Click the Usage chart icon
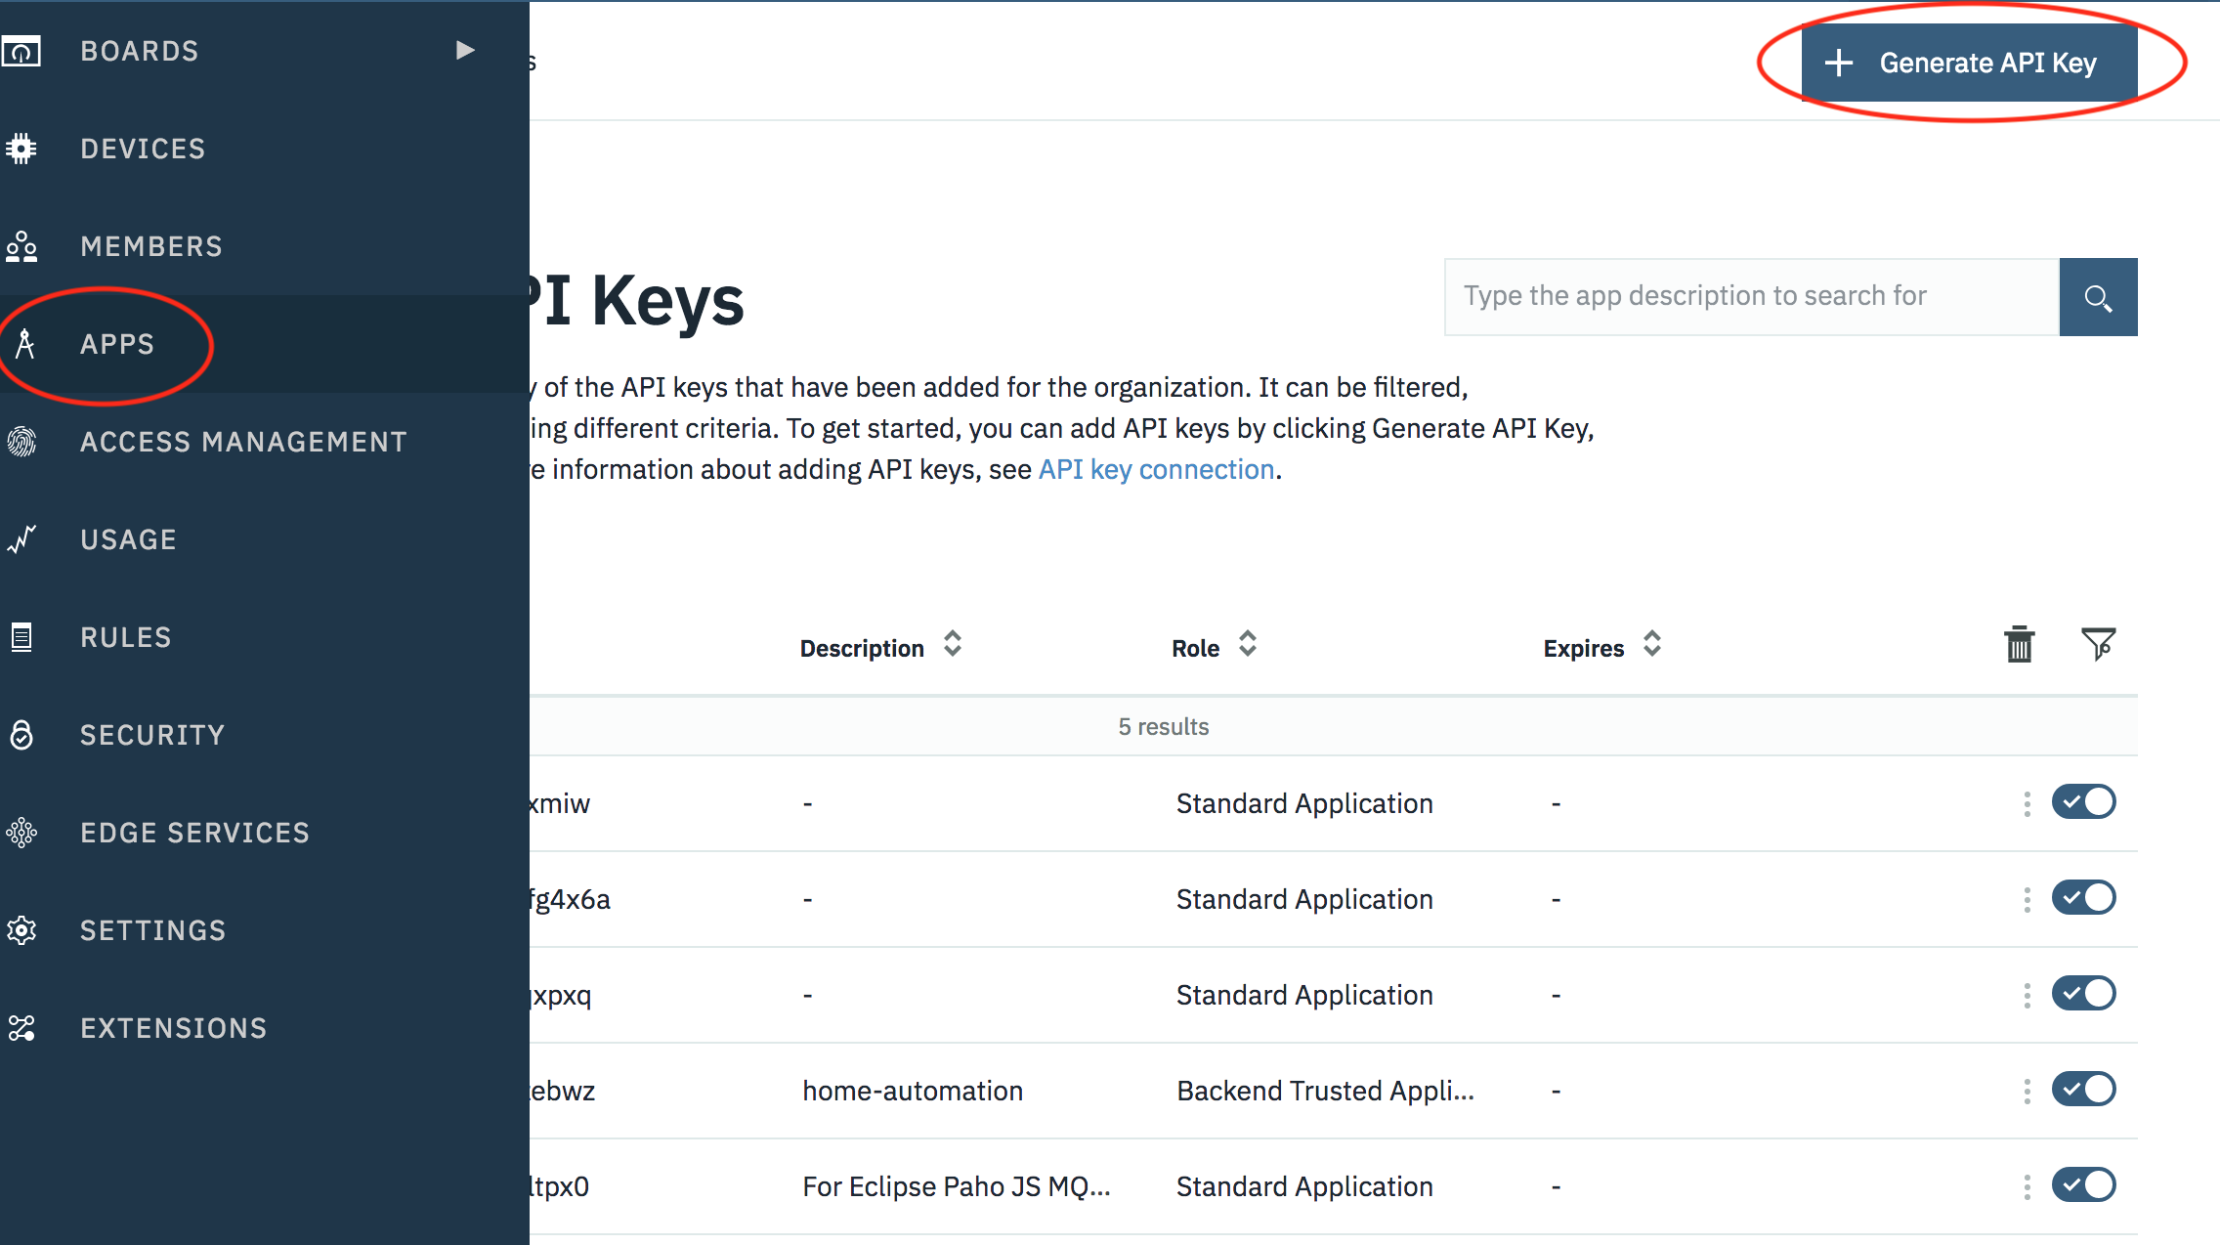The height and width of the screenshot is (1245, 2220). point(21,539)
